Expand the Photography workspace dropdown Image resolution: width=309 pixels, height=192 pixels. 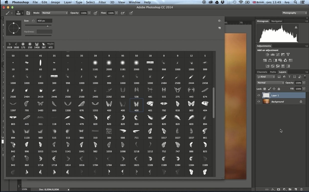(294, 13)
